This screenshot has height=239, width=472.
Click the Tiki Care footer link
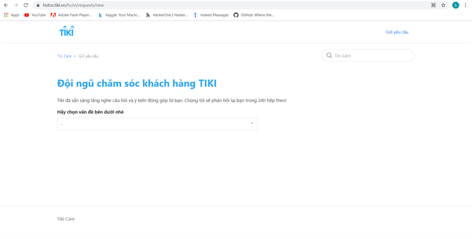click(66, 219)
